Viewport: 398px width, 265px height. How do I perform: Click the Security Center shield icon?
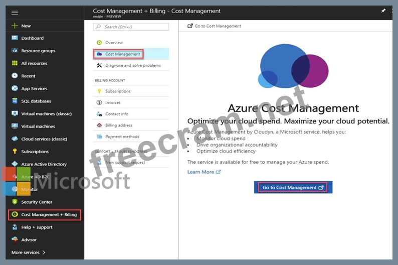[x=15, y=202]
